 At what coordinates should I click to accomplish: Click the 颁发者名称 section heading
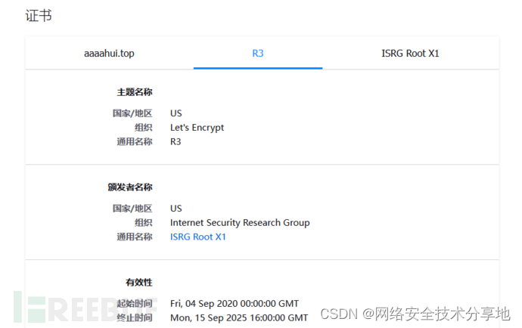tap(130, 187)
